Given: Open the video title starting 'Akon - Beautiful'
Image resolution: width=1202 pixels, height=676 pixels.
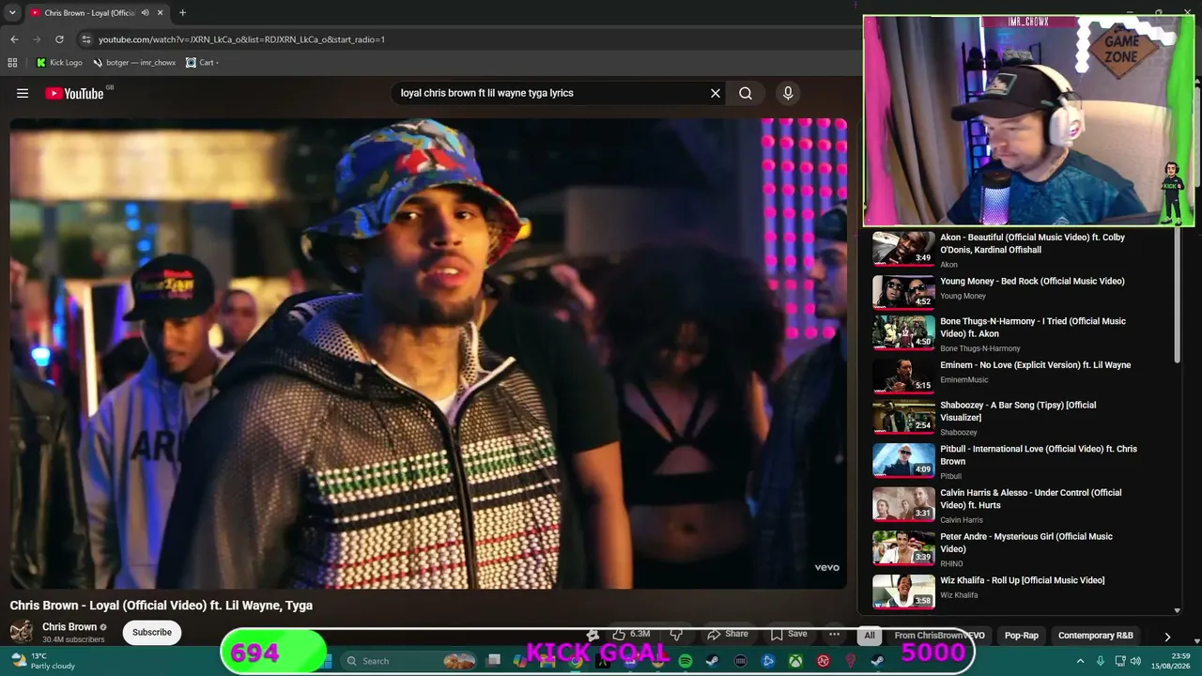Looking at the screenshot, I should [1032, 243].
